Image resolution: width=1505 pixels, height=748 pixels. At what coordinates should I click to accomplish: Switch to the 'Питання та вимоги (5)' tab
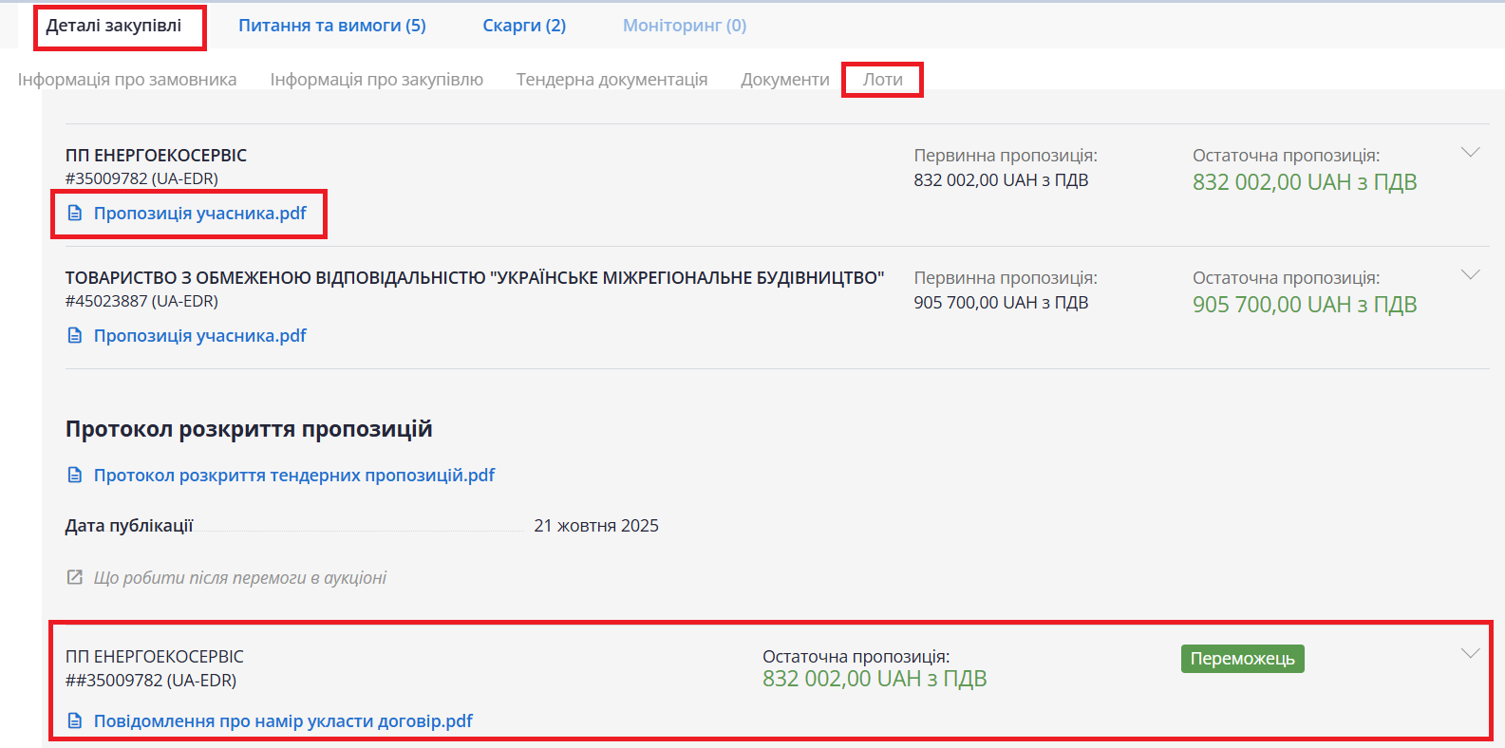331,26
